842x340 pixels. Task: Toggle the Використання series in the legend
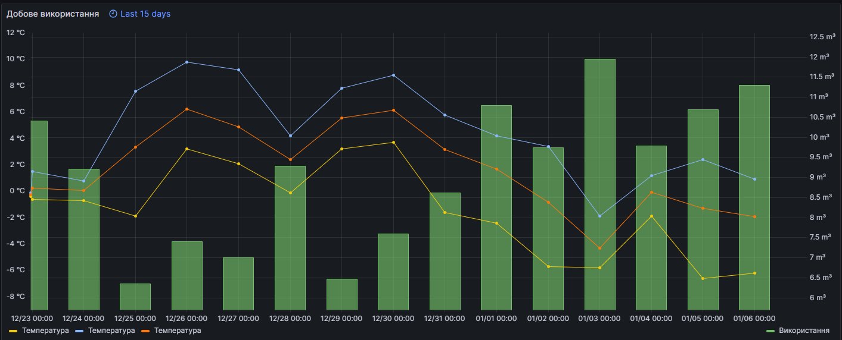click(804, 330)
